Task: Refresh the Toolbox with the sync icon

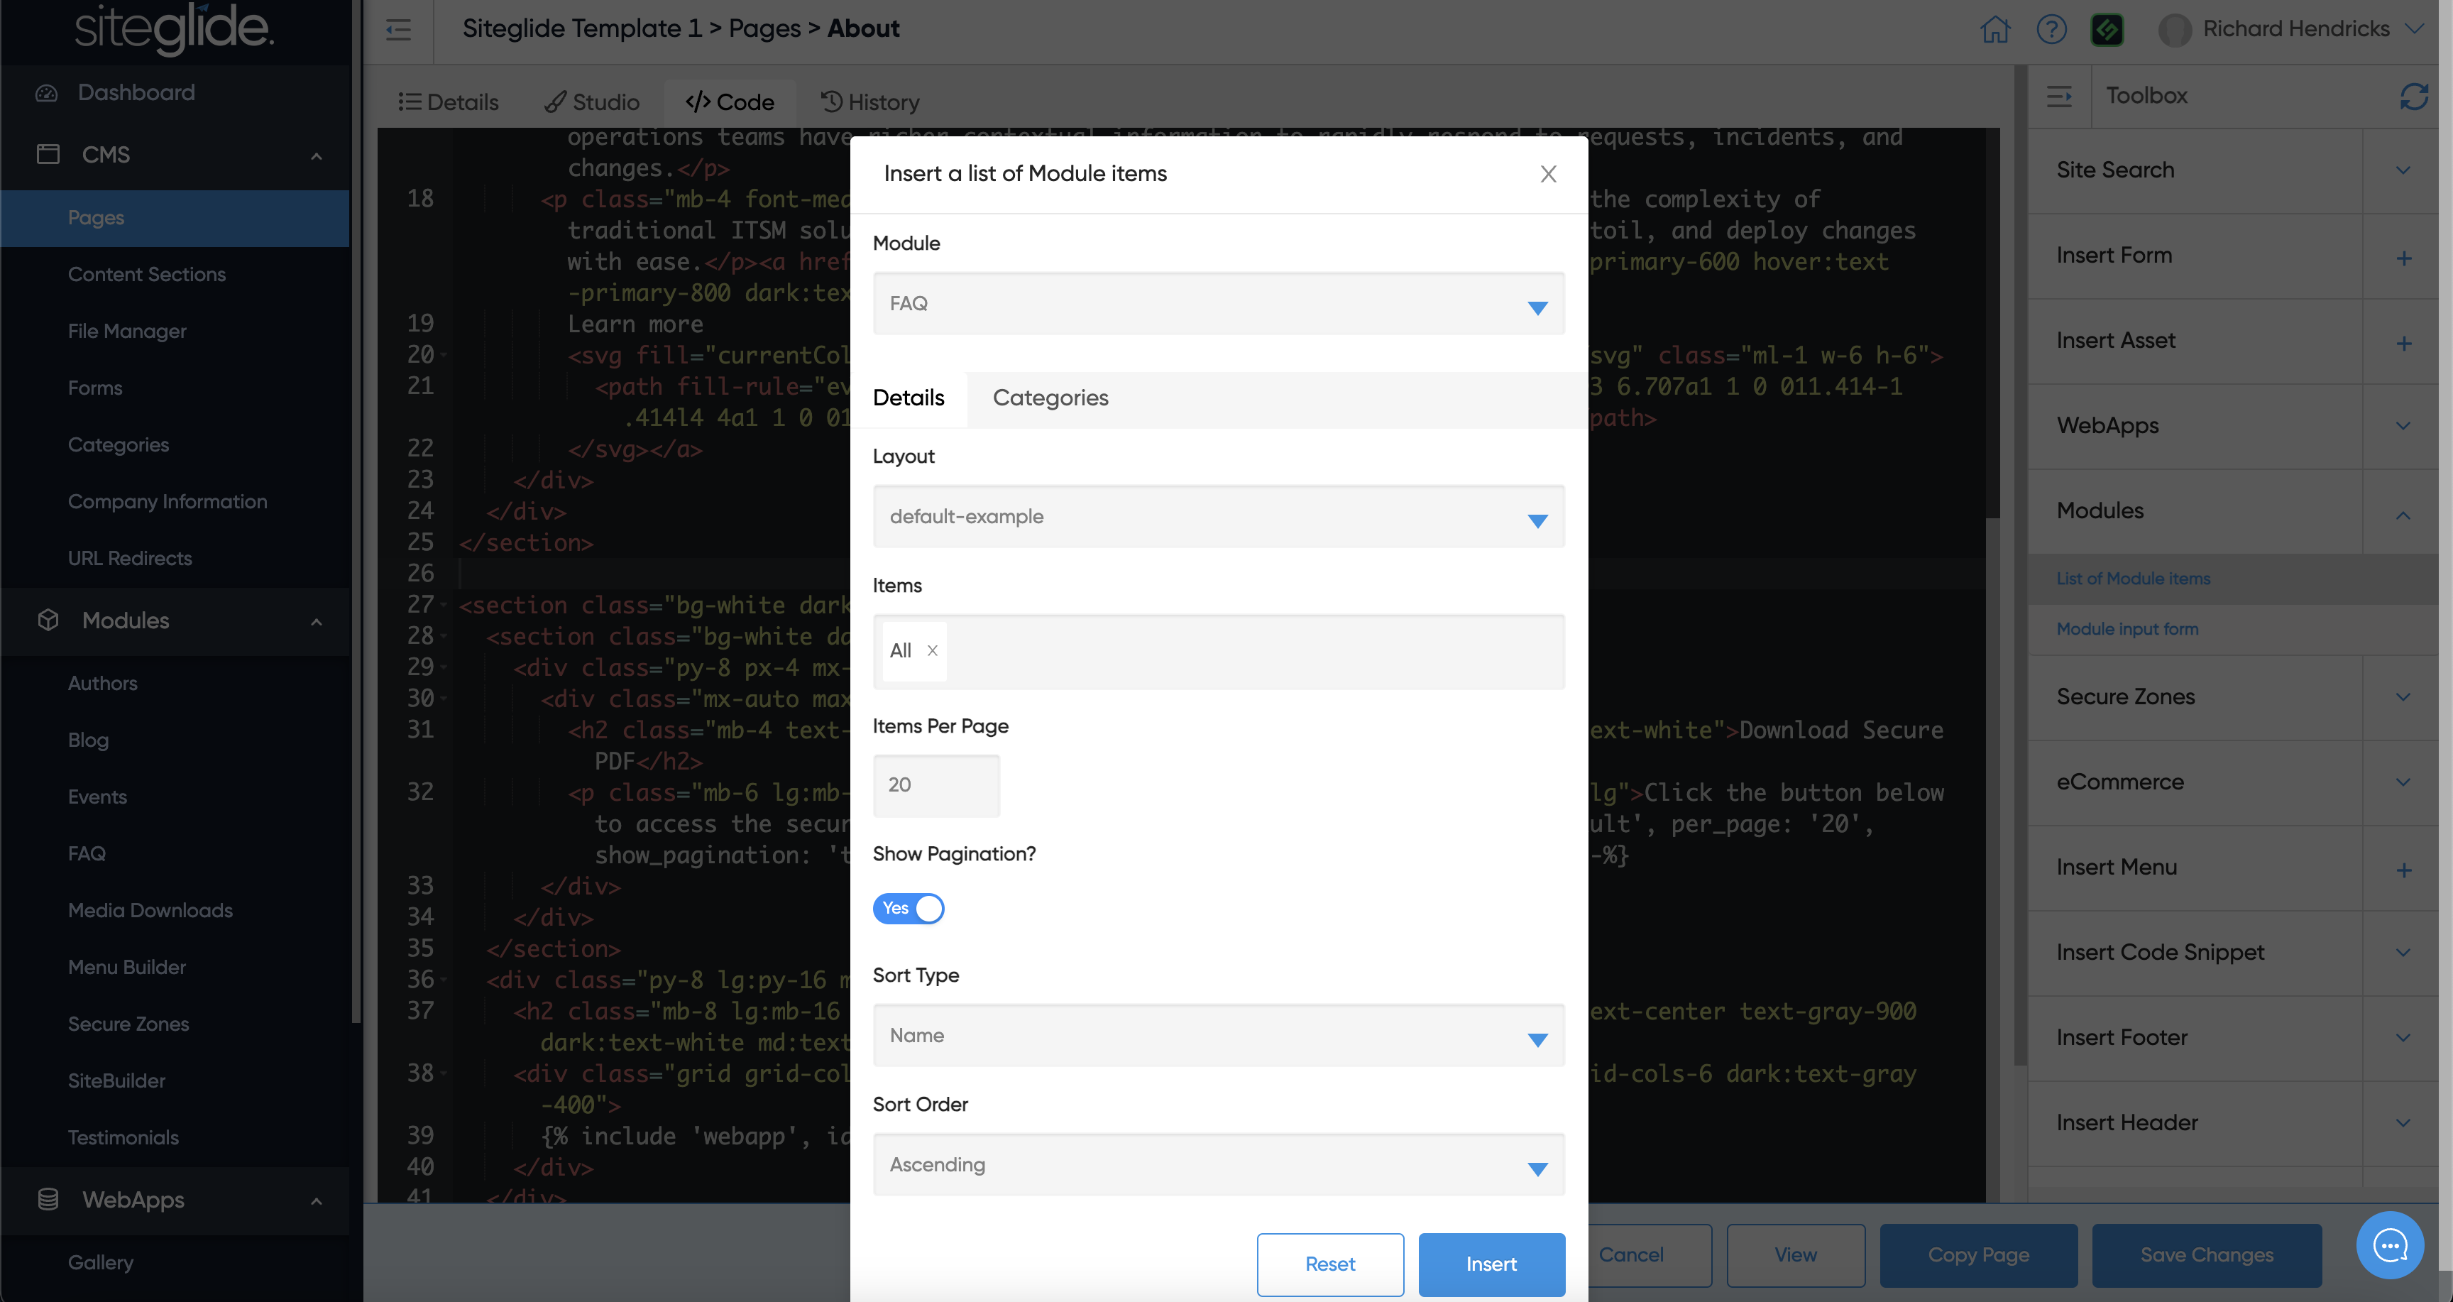Action: 2413,97
